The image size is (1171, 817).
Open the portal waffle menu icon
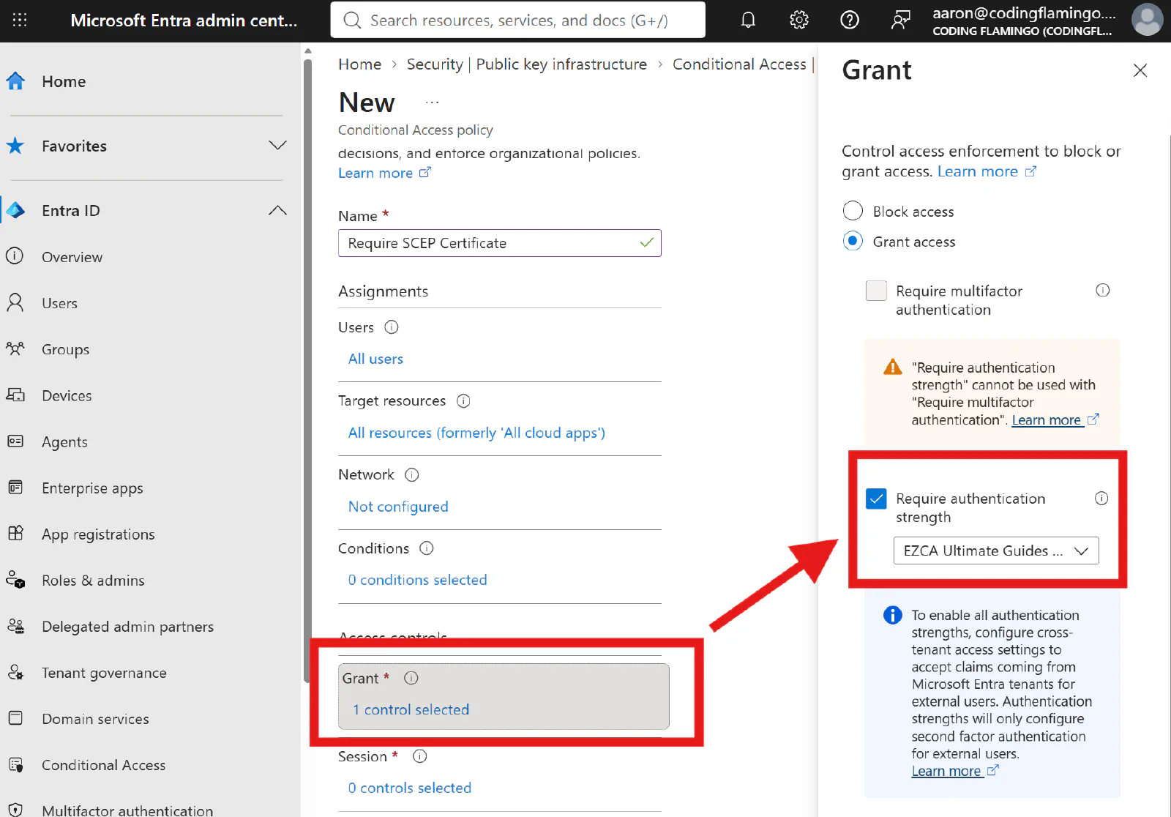click(20, 20)
